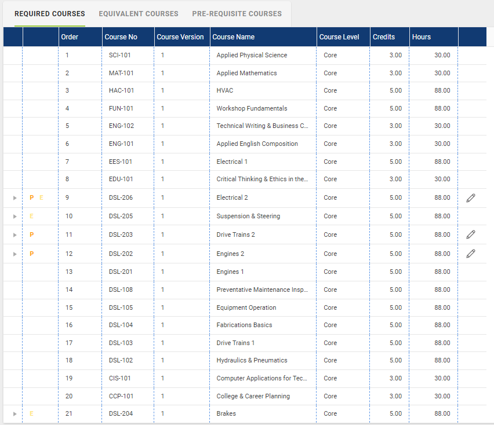Select the Drive Trains 1 course name
This screenshot has height=425, width=494.
point(235,343)
